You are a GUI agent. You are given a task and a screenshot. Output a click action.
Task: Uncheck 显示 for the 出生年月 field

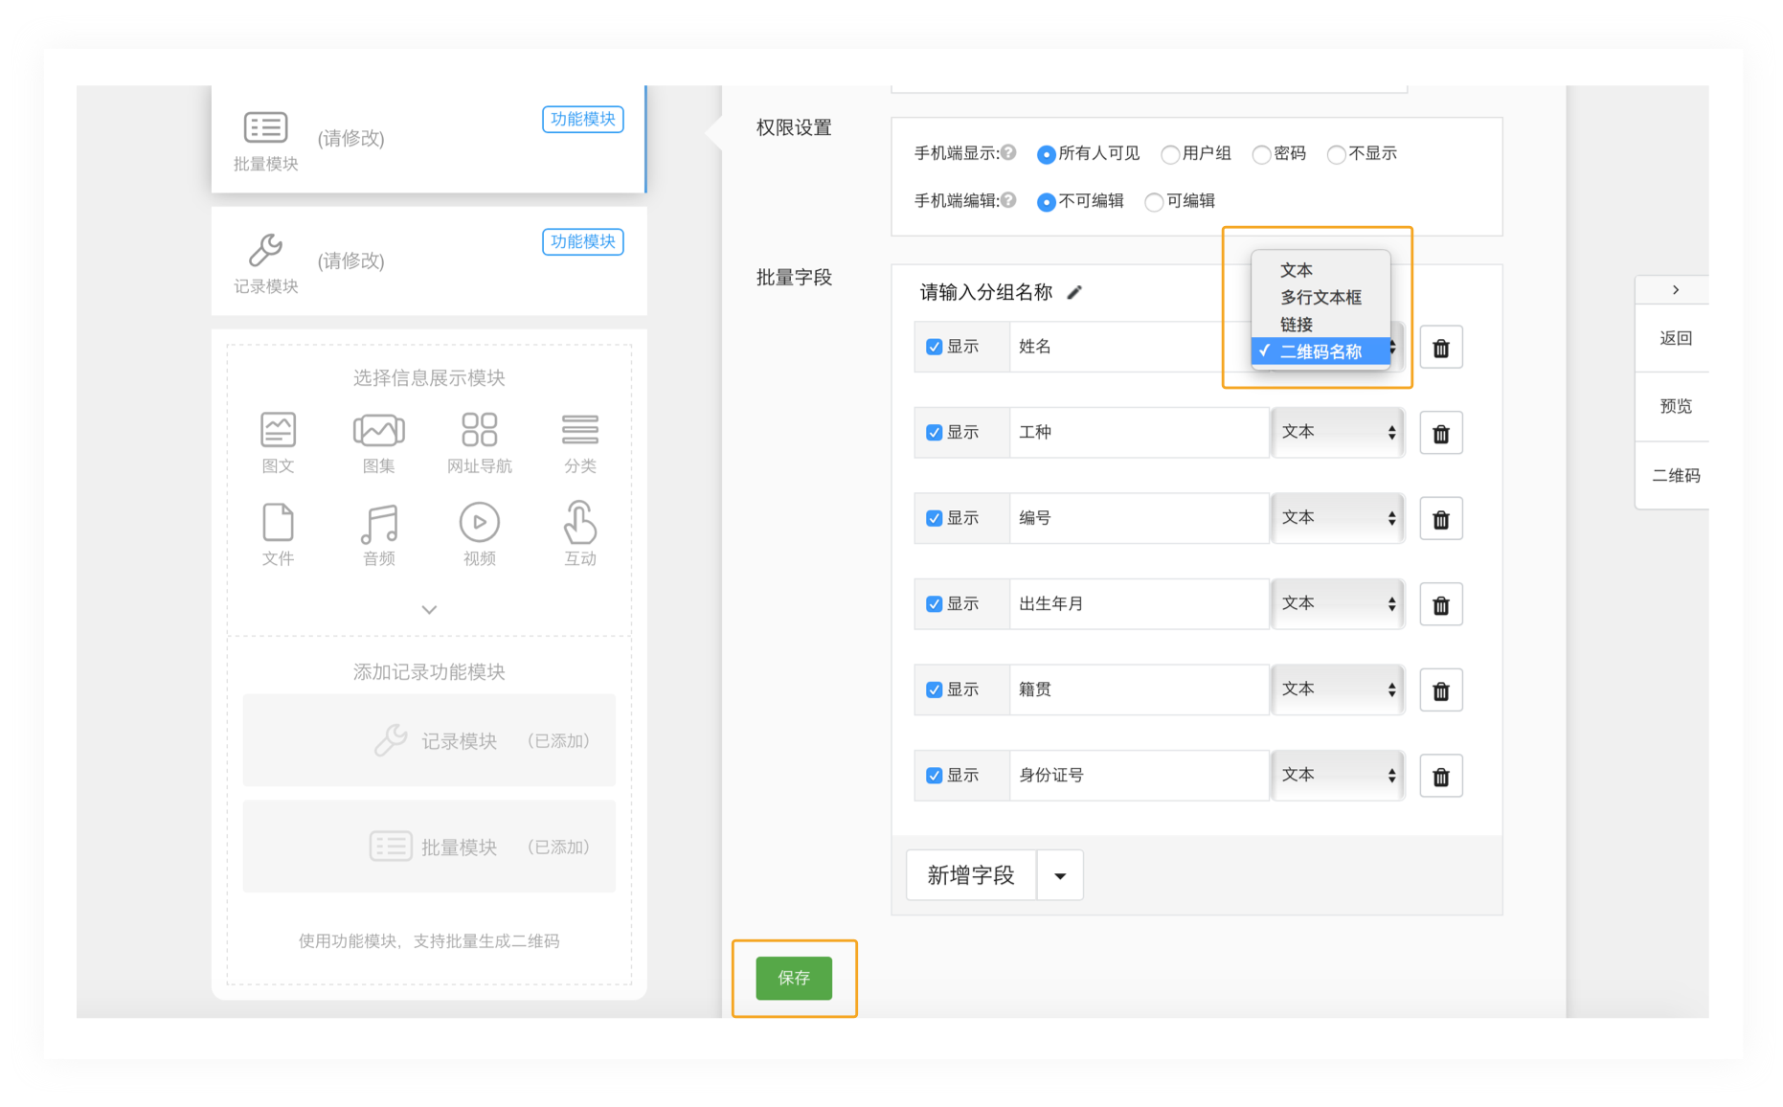tap(935, 604)
